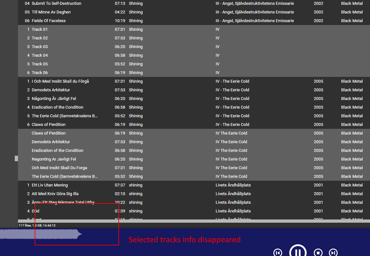Select track 2 'Demodets Arkitektur'
The height and width of the screenshot is (256, 370).
point(194,90)
